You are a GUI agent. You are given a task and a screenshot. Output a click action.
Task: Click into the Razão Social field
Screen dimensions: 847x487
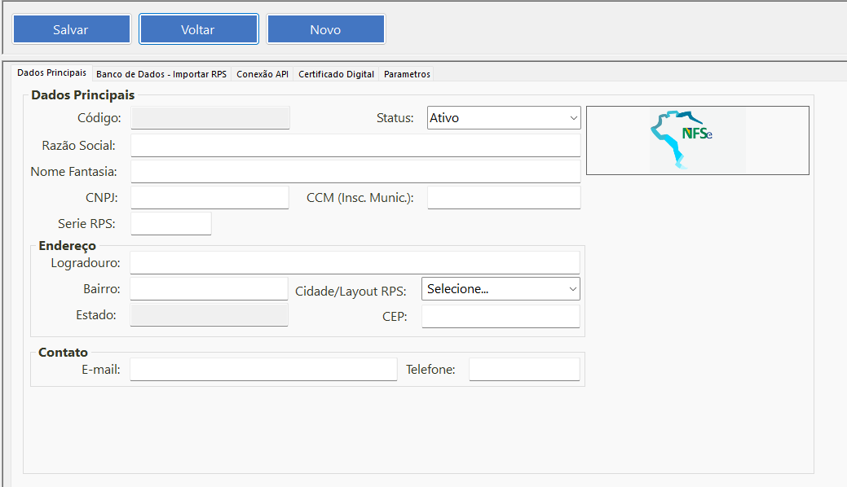point(355,146)
